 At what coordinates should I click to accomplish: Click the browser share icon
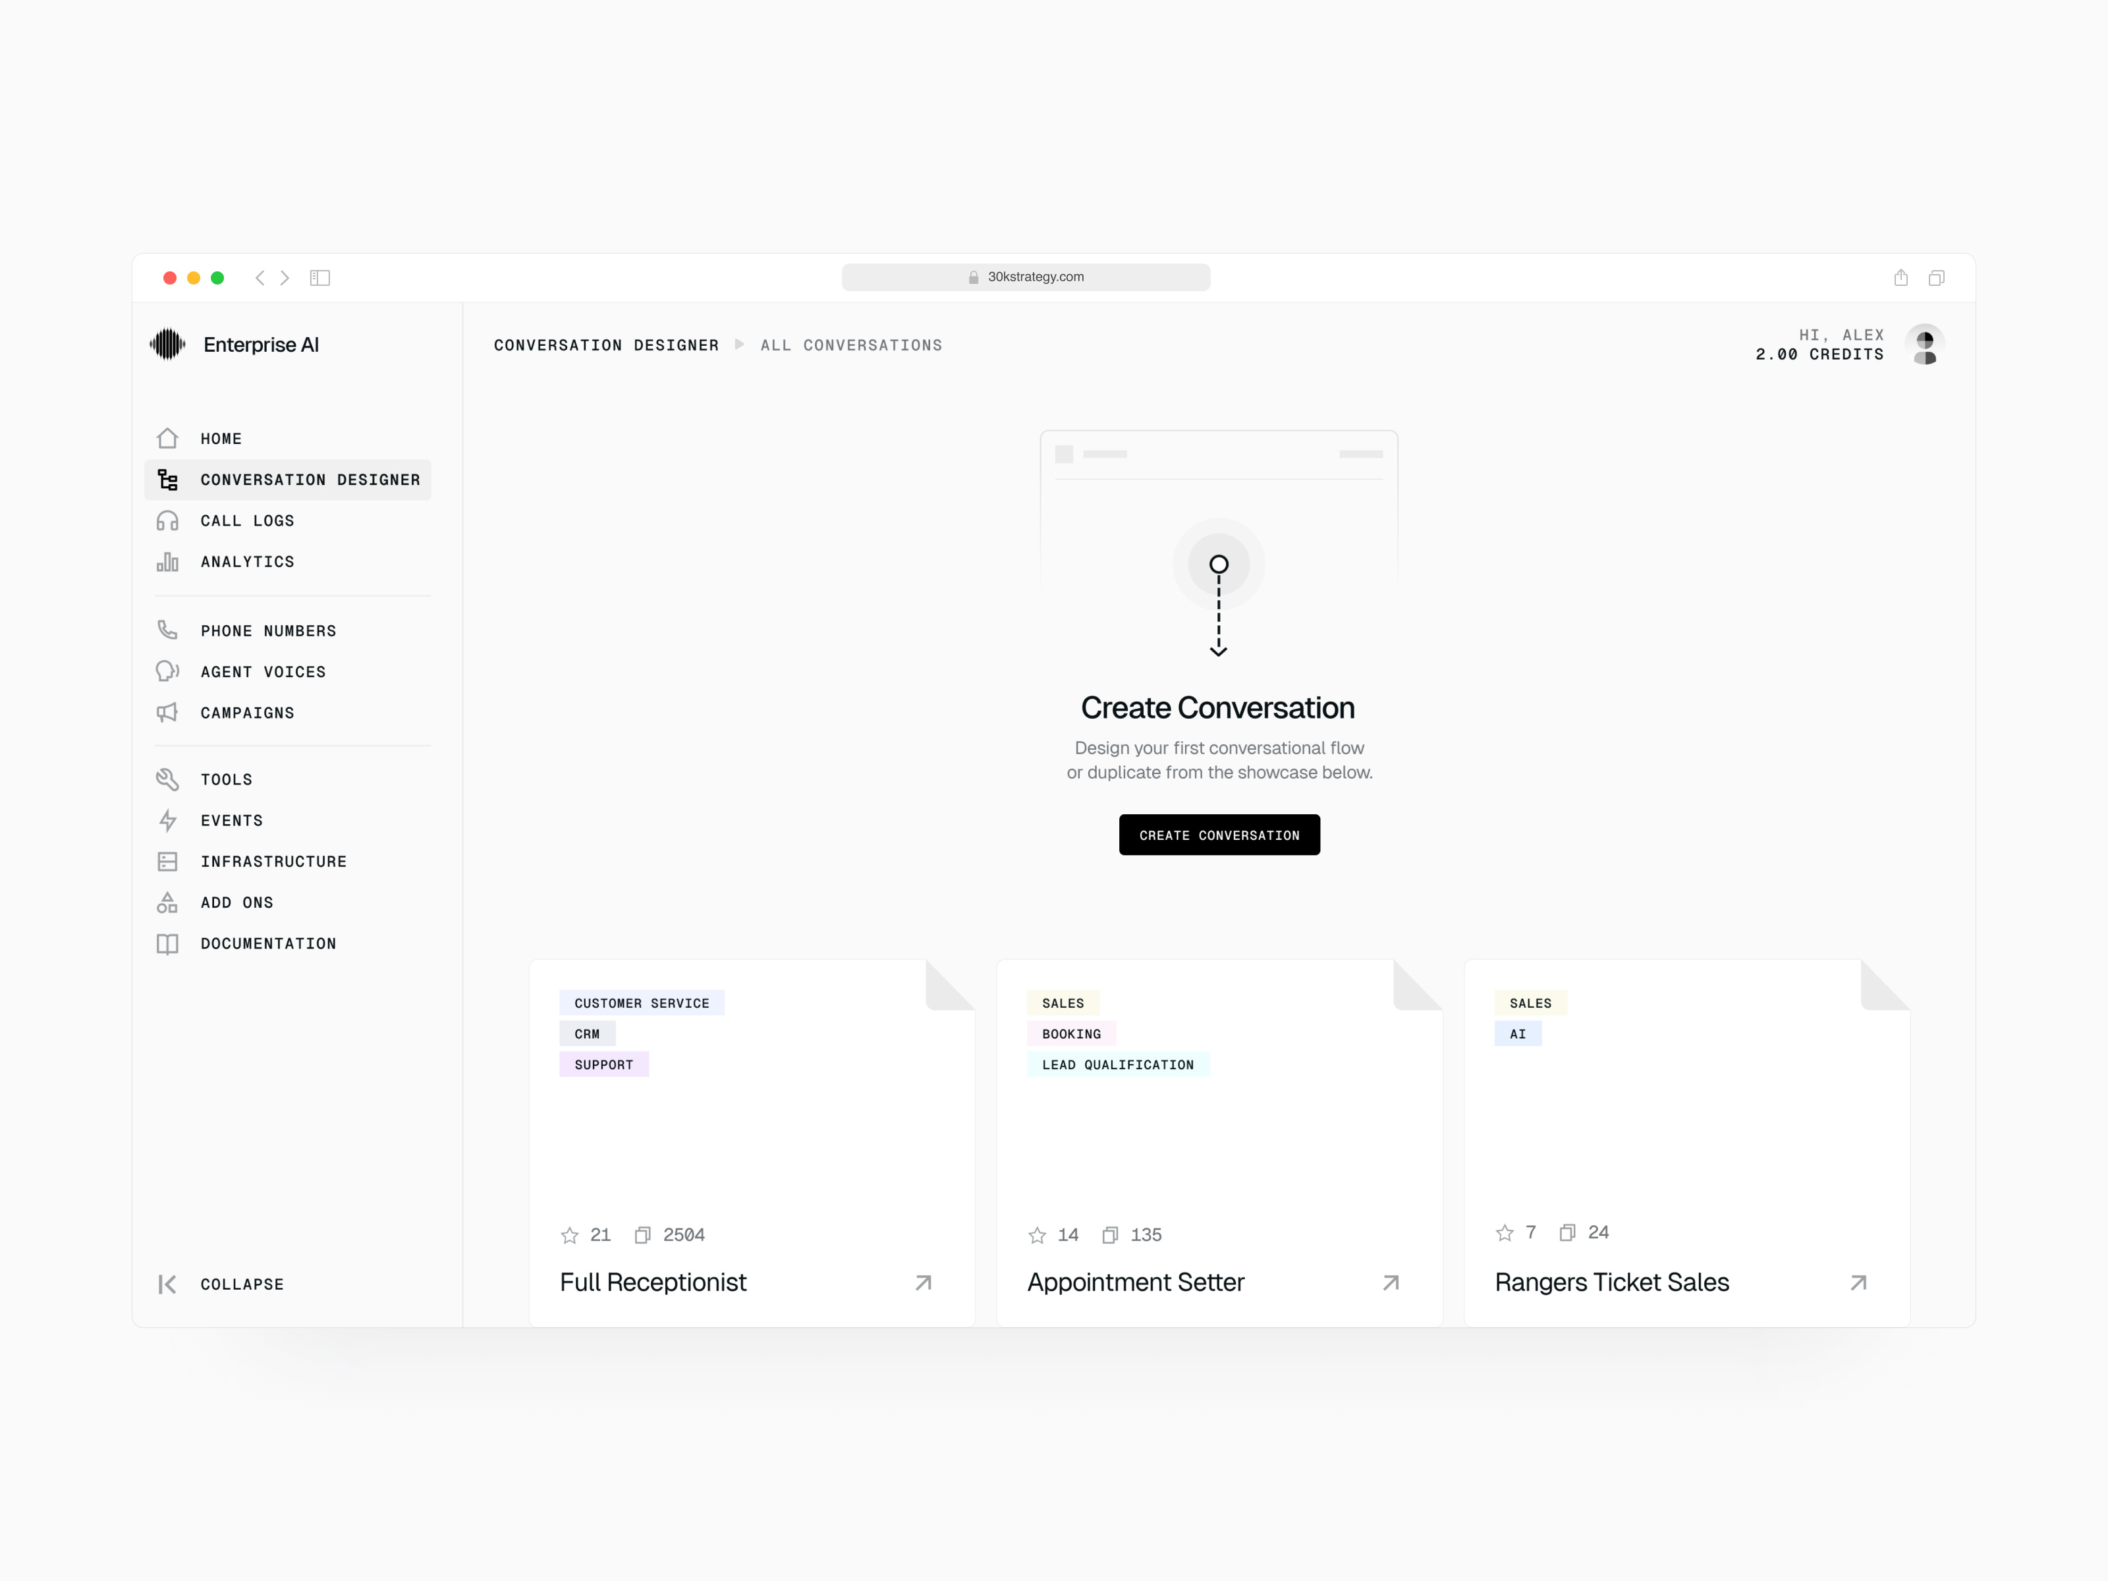[x=1900, y=277]
